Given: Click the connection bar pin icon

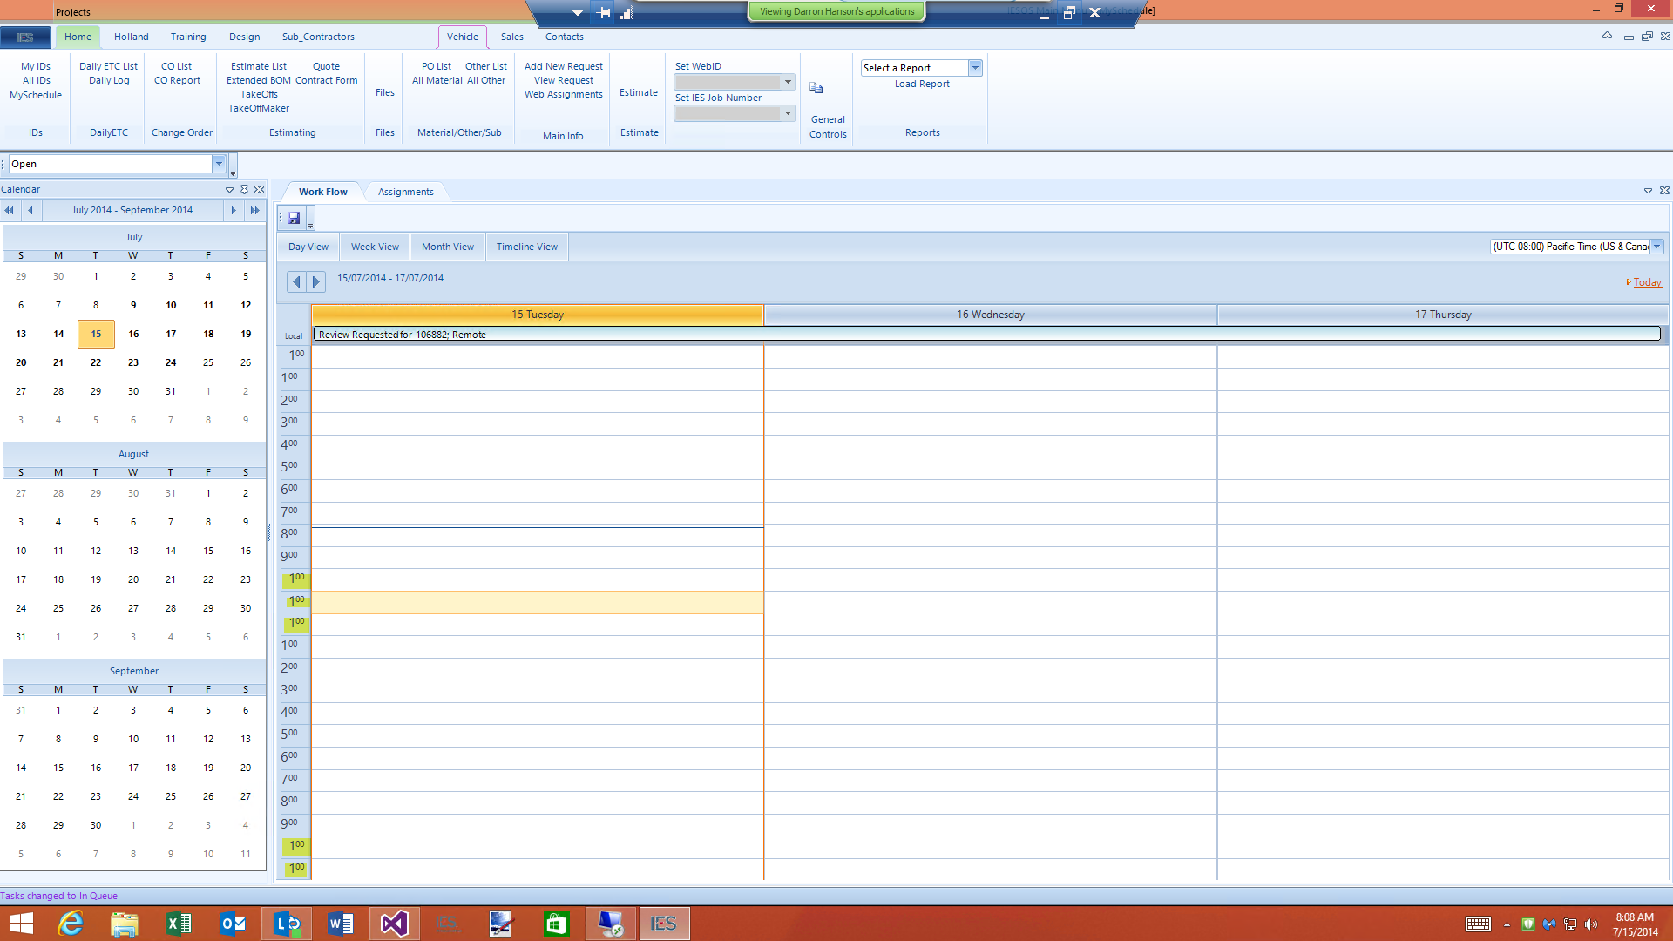Looking at the screenshot, I should 603,12.
